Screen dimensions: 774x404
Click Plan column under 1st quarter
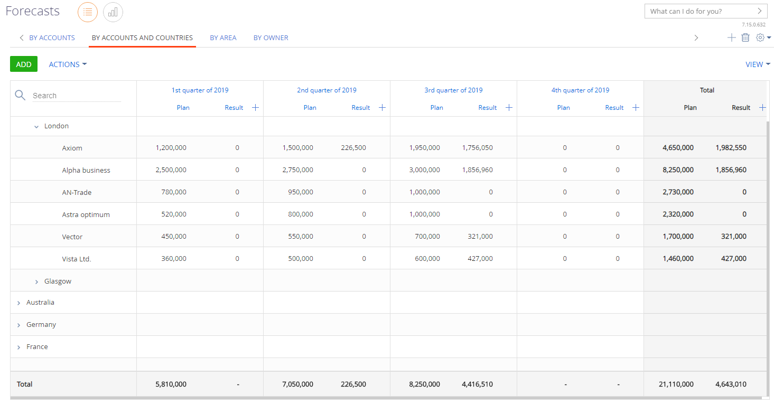183,107
